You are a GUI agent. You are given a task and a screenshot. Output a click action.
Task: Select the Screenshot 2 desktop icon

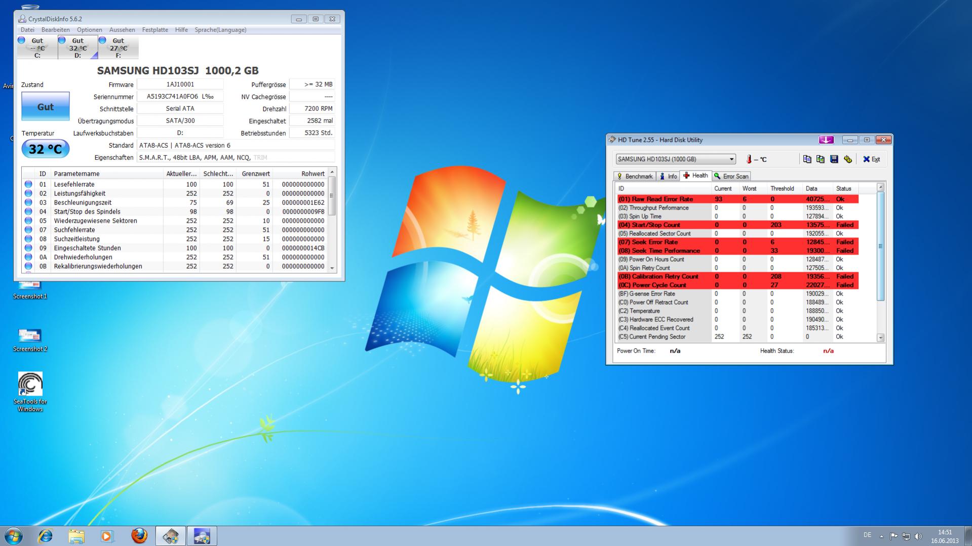click(30, 340)
